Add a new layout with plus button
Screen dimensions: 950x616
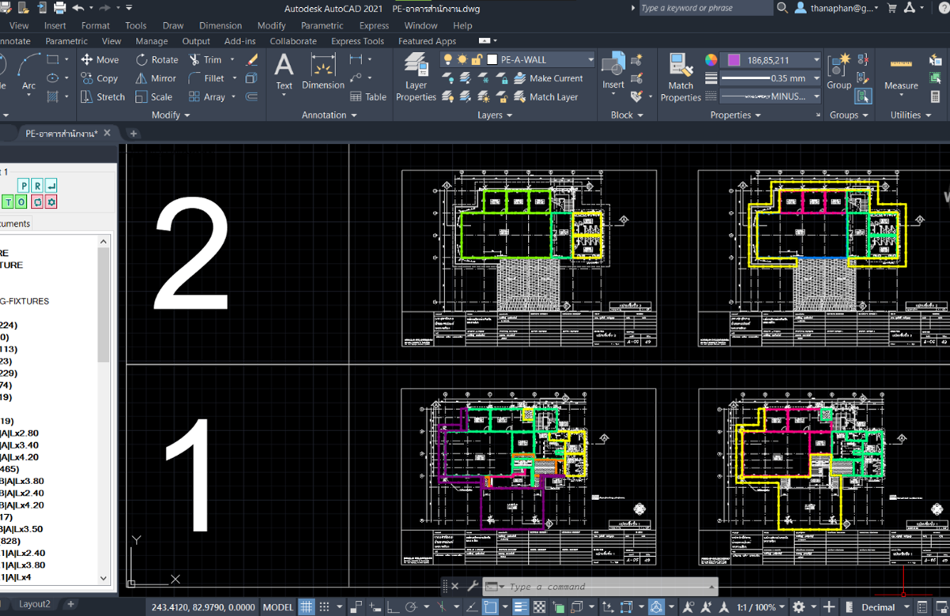click(70, 604)
